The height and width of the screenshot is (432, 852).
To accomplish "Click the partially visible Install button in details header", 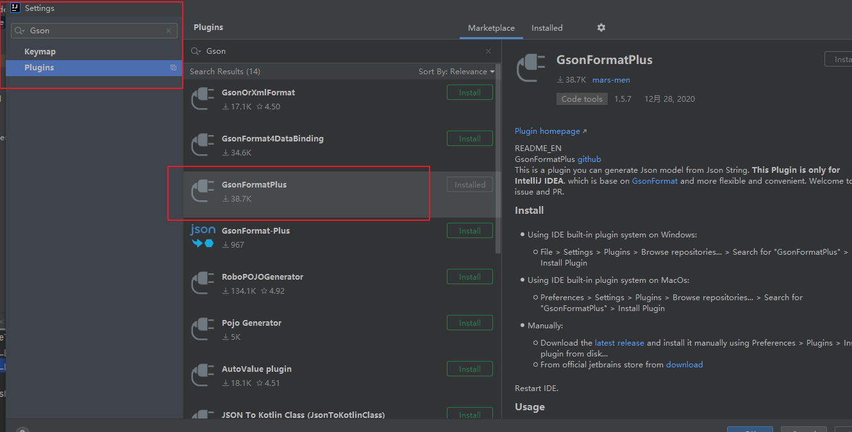I will coord(839,59).
